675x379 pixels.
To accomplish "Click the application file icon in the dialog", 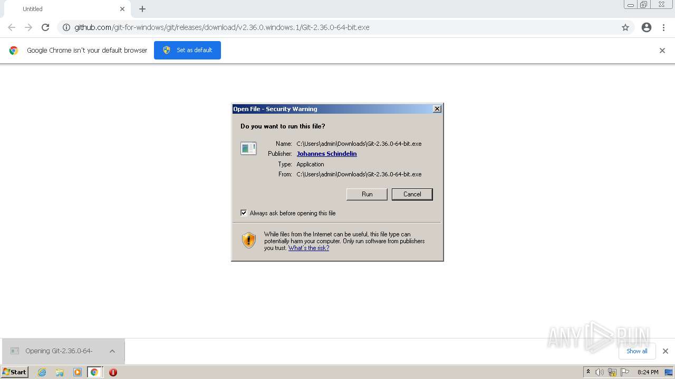I will 248,148.
